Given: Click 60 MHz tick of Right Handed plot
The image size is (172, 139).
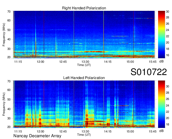Looking at the screenshot, I should [x=9, y=20].
